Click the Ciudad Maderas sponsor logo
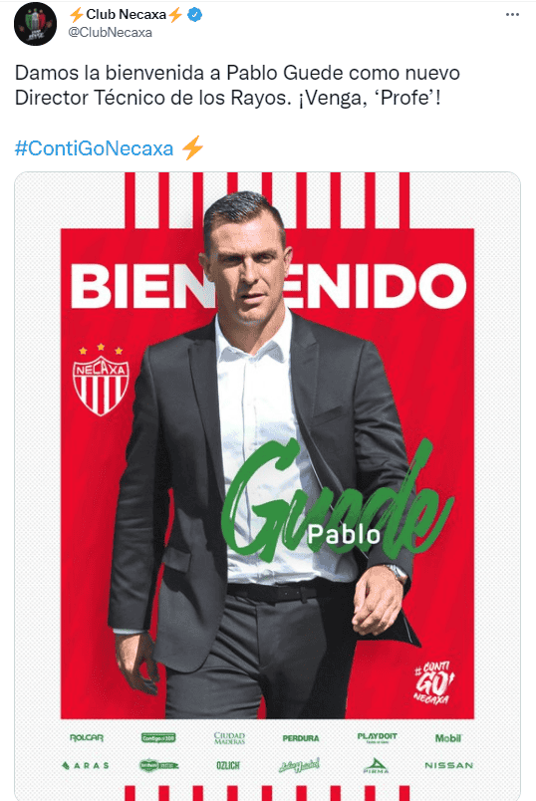This screenshot has height=801, width=536. coord(229,738)
